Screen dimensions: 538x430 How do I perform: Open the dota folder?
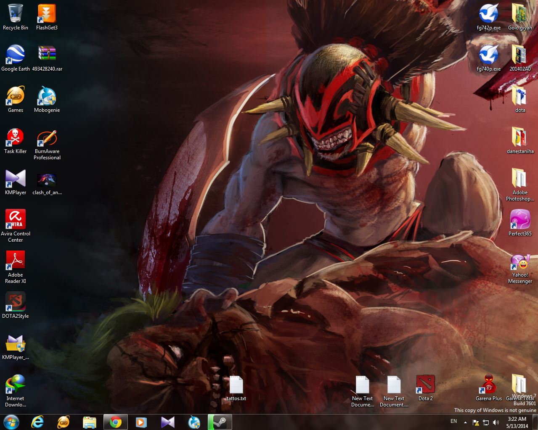[x=520, y=100]
